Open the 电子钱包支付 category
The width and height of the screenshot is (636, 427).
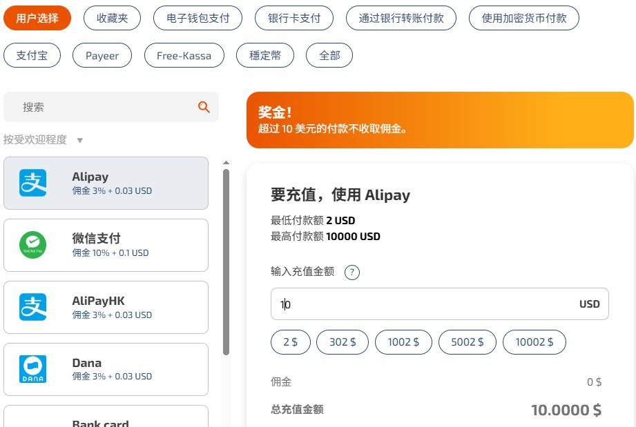[198, 18]
